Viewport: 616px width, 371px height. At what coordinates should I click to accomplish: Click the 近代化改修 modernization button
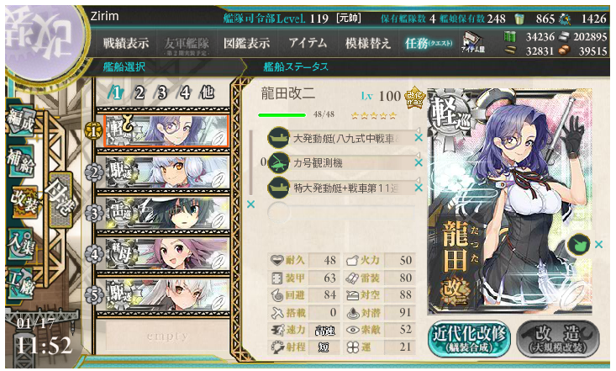469,339
